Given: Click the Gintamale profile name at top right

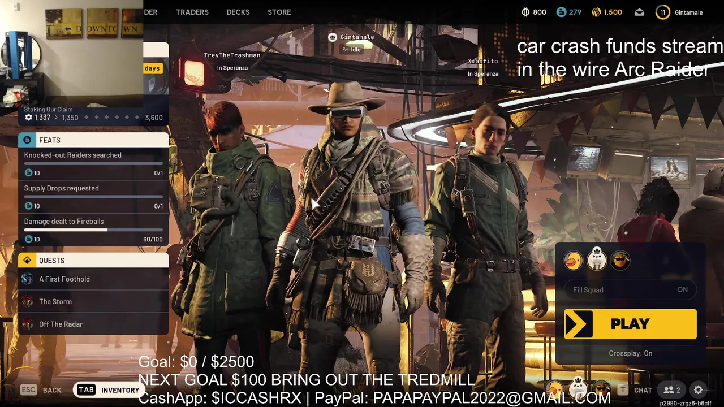Looking at the screenshot, I should (x=688, y=12).
